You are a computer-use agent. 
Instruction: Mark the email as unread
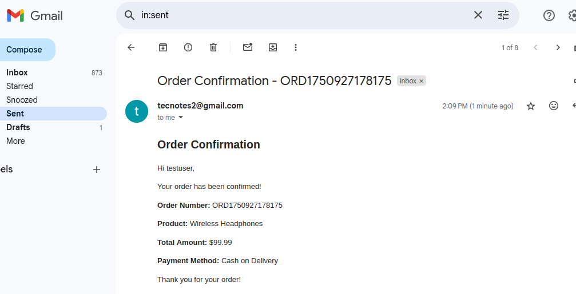point(248,47)
